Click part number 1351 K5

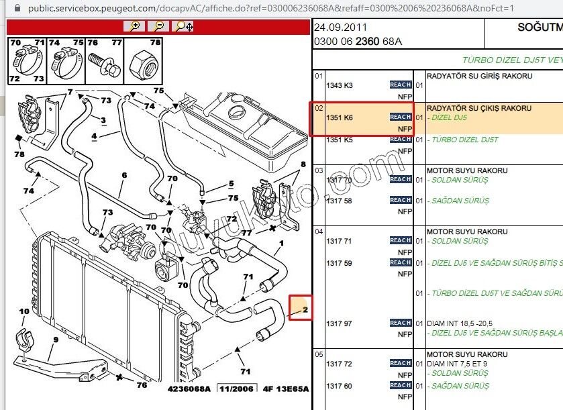pos(340,140)
